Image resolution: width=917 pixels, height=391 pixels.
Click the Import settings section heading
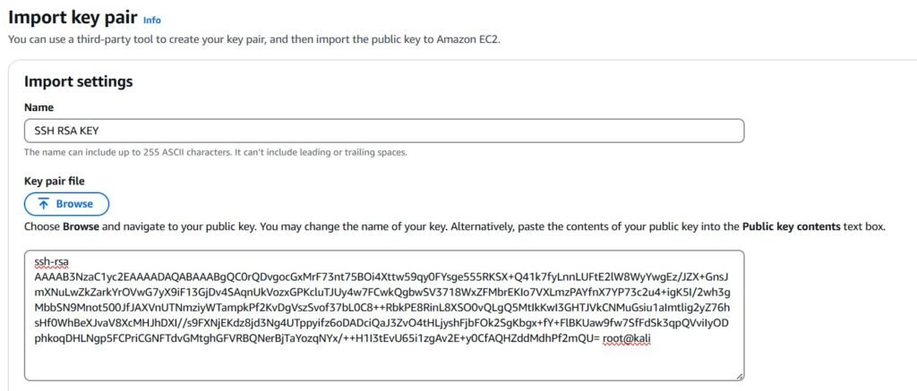coord(79,81)
